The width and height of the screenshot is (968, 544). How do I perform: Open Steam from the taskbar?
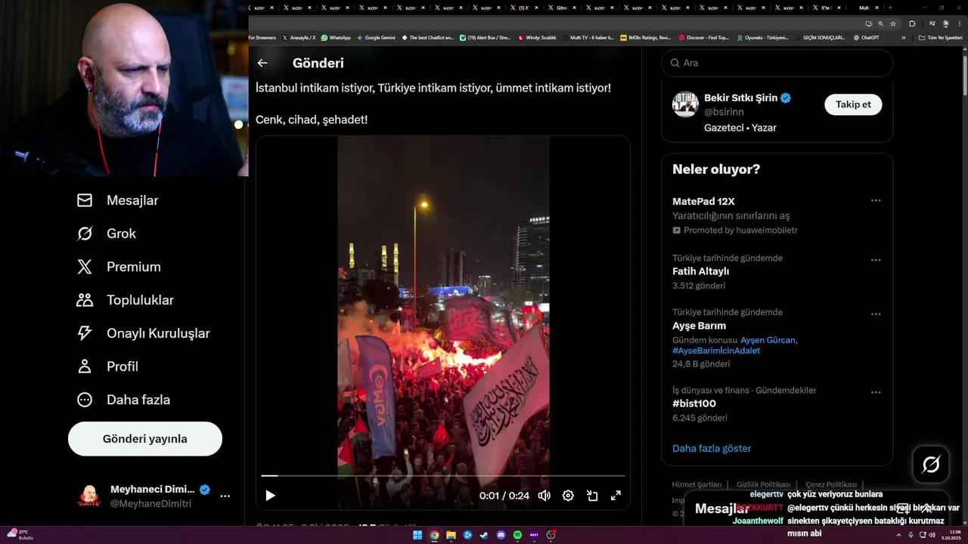484,535
